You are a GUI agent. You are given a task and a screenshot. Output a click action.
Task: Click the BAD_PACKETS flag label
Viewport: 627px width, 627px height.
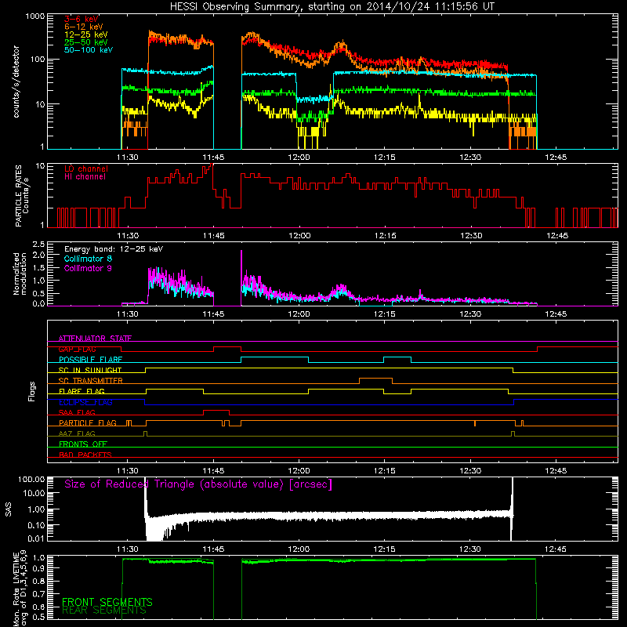[x=85, y=455]
